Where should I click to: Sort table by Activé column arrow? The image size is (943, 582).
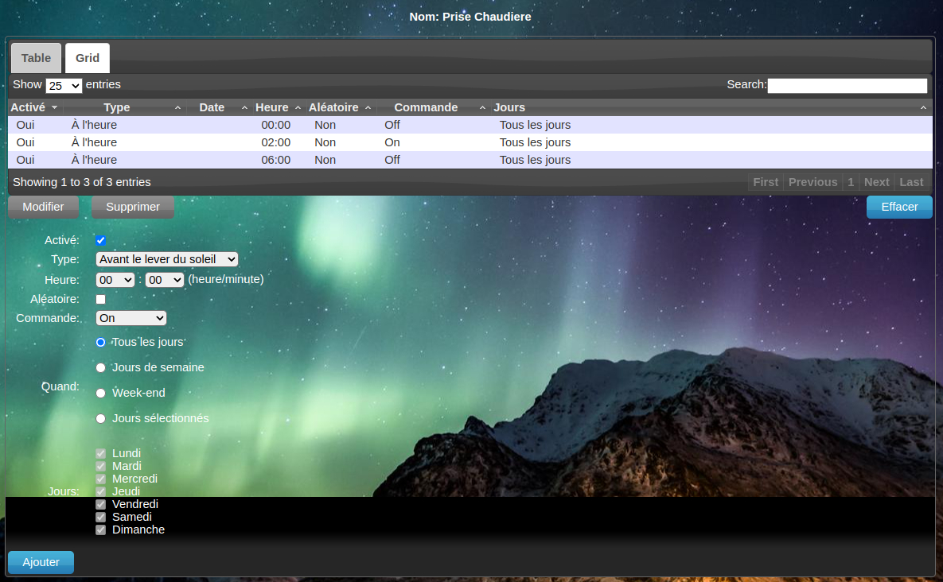(x=54, y=107)
